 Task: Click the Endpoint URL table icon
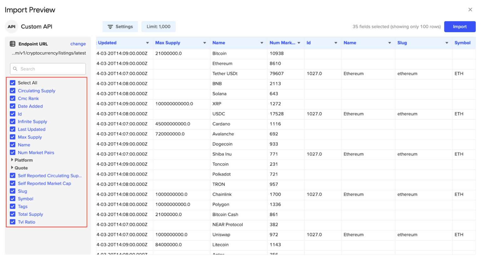13,44
